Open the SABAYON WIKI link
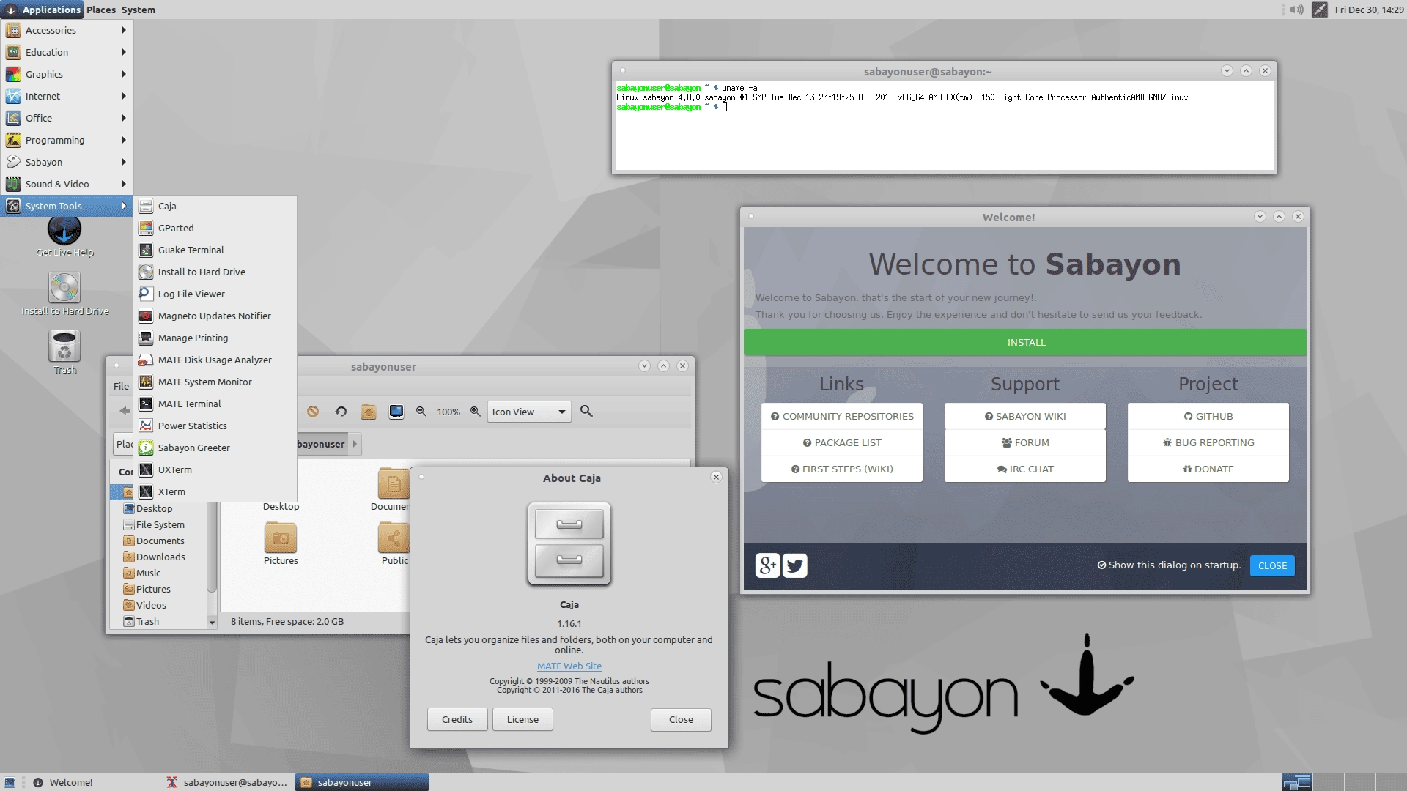The image size is (1407, 791). pyautogui.click(x=1025, y=416)
